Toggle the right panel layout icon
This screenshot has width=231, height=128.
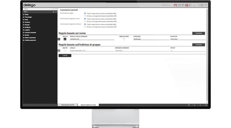click(198, 5)
